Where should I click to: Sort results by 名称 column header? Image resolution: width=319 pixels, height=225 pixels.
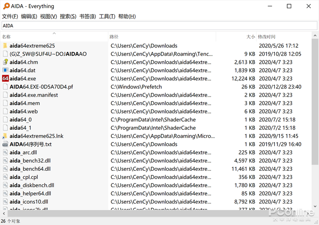pos(54,36)
